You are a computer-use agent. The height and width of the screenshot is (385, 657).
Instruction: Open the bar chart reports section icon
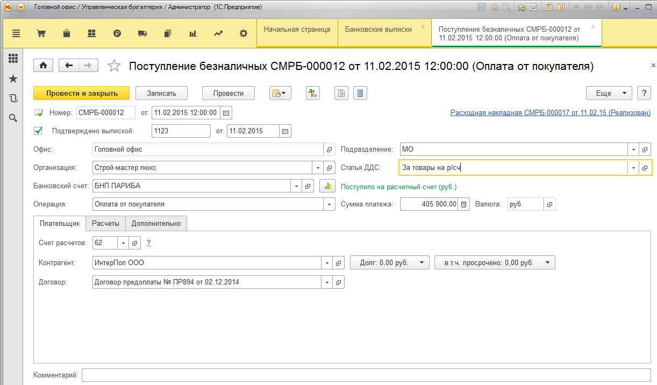pyautogui.click(x=193, y=33)
